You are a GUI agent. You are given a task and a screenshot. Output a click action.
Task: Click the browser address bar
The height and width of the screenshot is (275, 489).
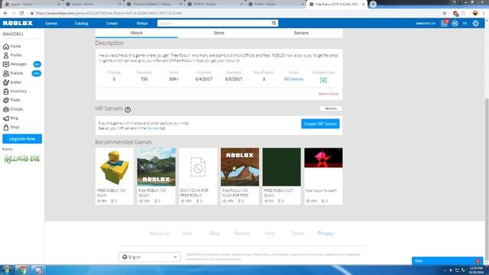click(x=234, y=13)
